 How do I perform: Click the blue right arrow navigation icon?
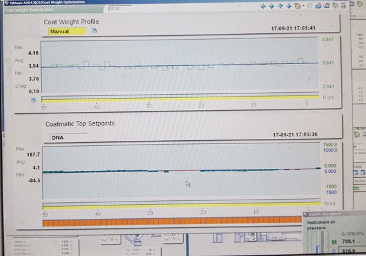pos(272,6)
